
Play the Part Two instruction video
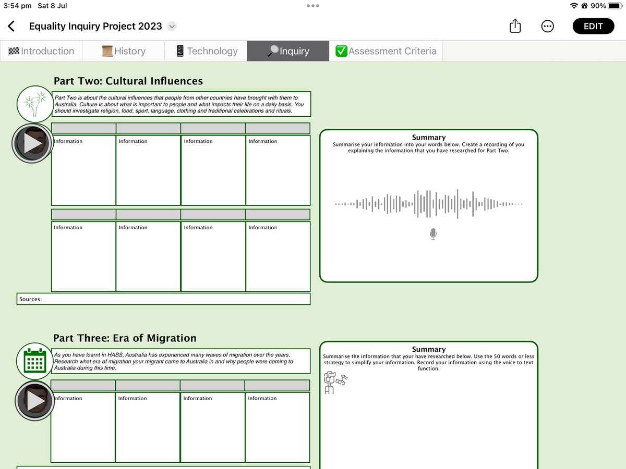[x=32, y=143]
